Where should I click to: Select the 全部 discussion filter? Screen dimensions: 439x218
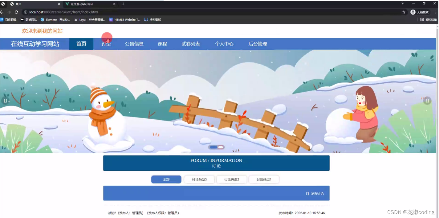click(166, 179)
